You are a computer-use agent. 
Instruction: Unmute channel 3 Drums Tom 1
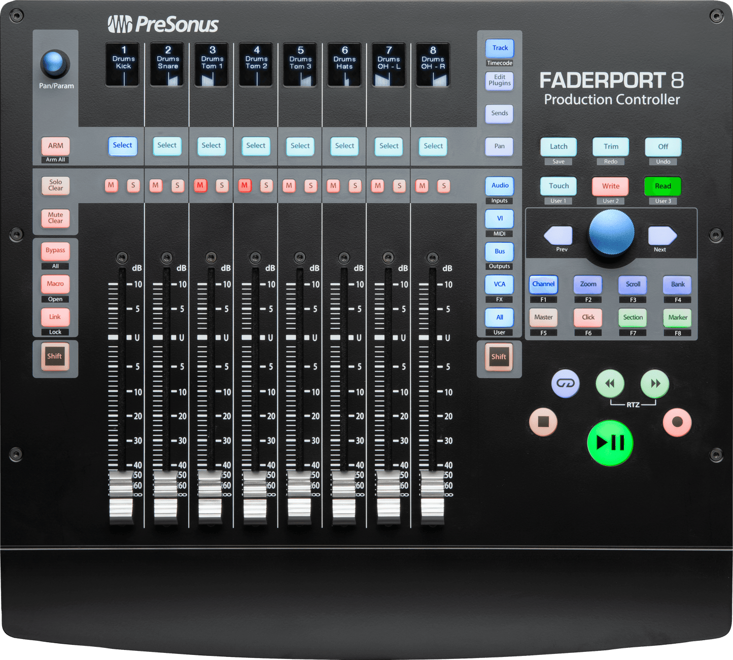[x=200, y=186]
